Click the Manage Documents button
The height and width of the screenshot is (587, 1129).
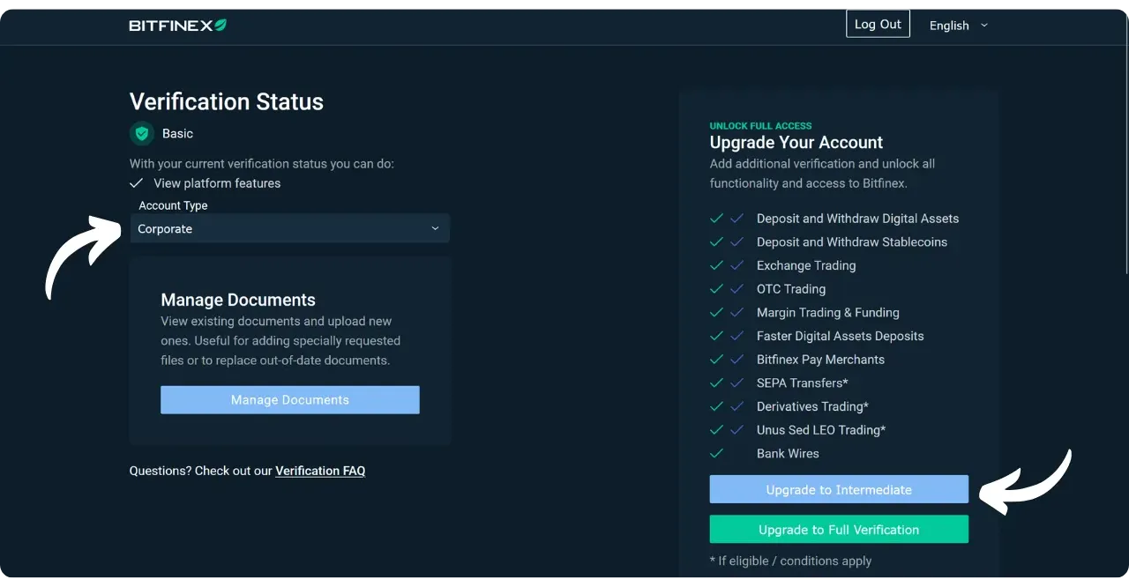(289, 399)
